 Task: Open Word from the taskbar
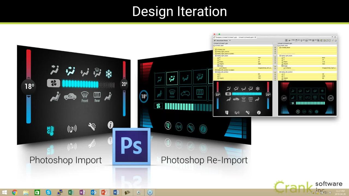[116, 192]
